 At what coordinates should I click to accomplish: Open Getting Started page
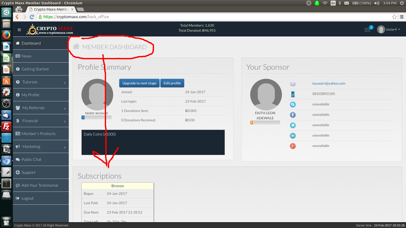tap(41, 69)
